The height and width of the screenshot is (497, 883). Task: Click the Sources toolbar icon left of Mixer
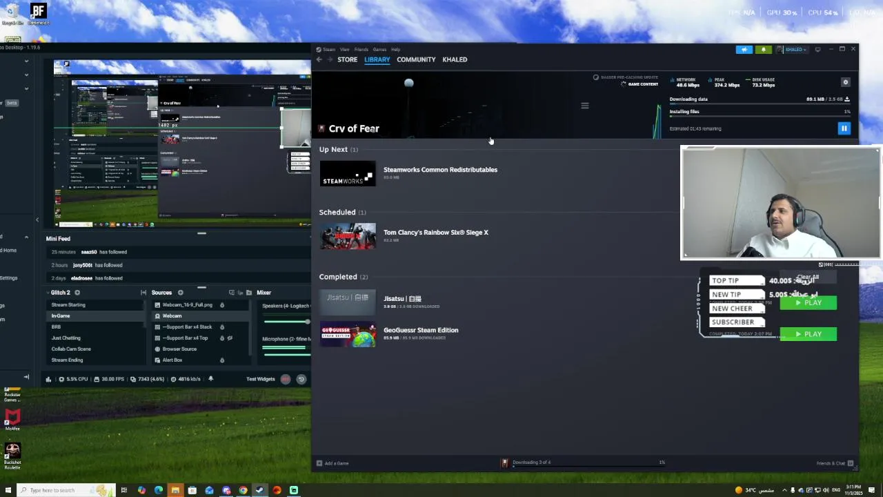[250, 293]
